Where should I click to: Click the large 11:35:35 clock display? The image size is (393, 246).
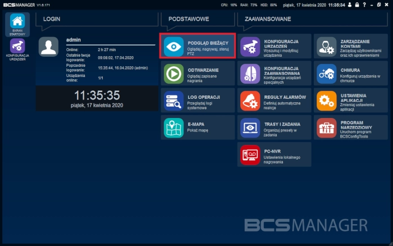[x=97, y=95]
